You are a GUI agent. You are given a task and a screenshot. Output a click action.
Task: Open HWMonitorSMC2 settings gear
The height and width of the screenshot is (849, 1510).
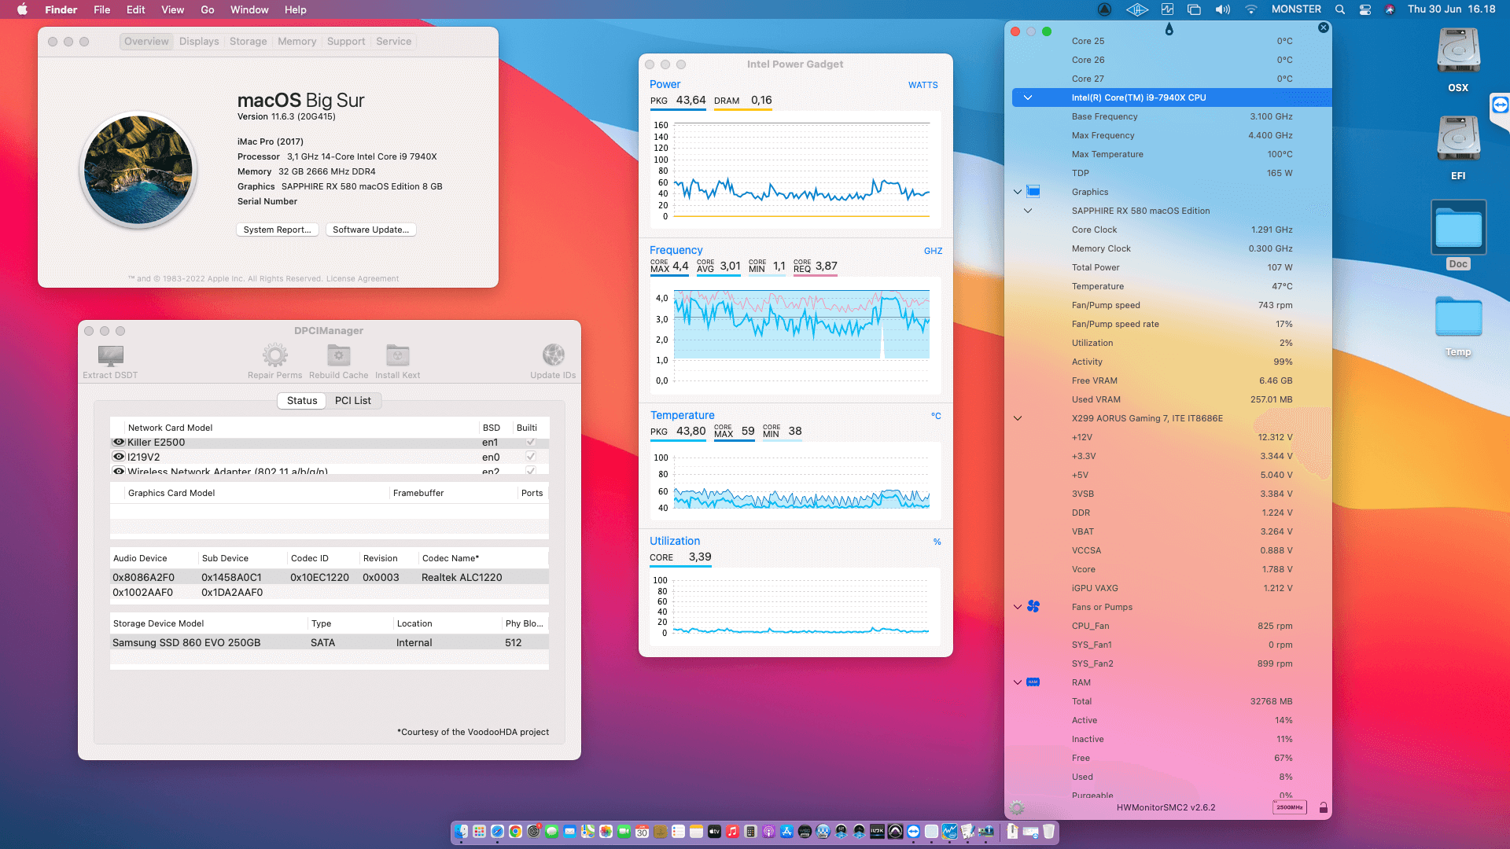pos(1017,807)
